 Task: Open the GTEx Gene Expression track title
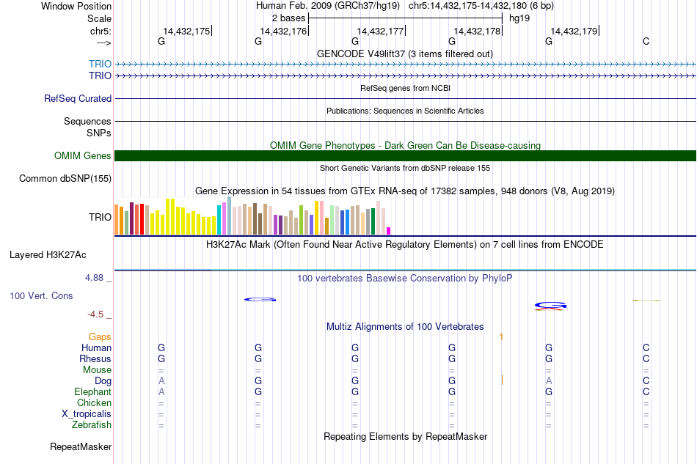[405, 191]
